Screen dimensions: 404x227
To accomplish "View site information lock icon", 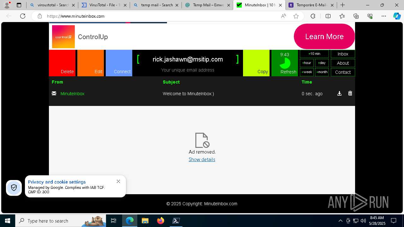I will click(40, 16).
